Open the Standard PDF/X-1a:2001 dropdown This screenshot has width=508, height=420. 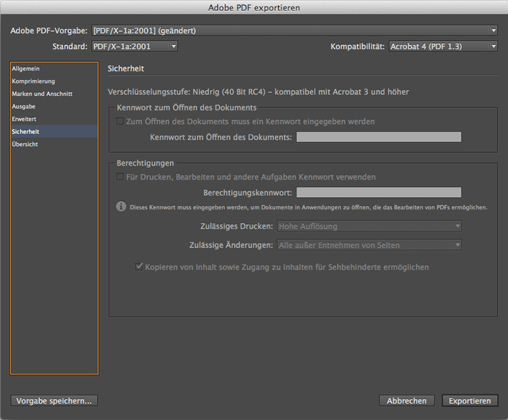pyautogui.click(x=134, y=47)
